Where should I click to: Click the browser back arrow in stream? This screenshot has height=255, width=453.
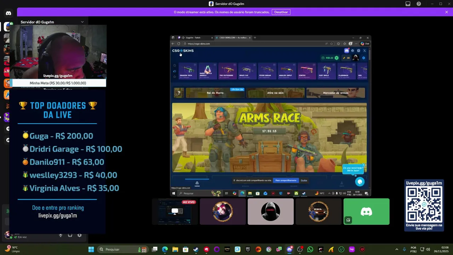coord(173,44)
